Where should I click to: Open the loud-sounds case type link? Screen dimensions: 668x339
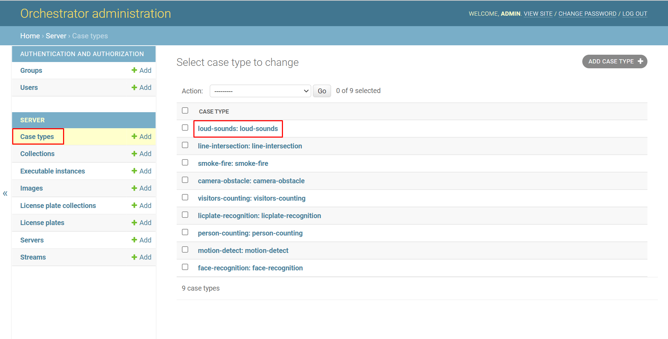pyautogui.click(x=238, y=129)
